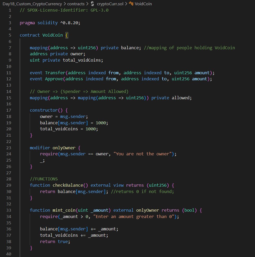Open VoidCoin symbol in the breadcrumb
Image resolution: width=255 pixels, height=257 pixels.
pos(143,4)
